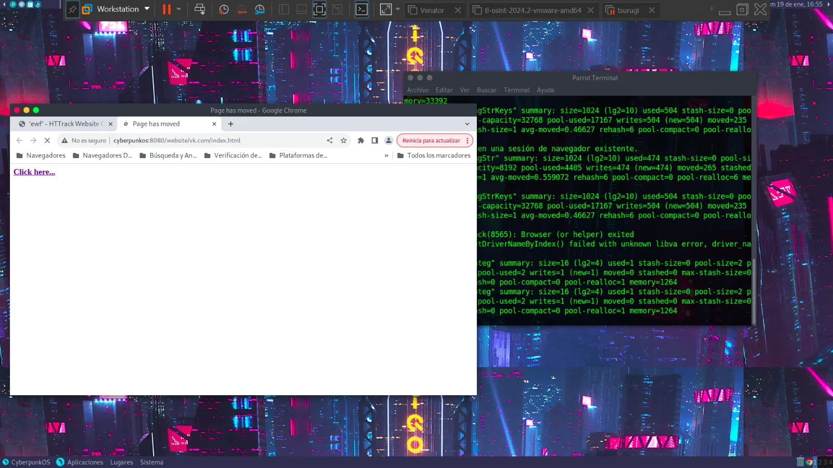
Task: Close the Venator VM tab
Action: [x=458, y=10]
